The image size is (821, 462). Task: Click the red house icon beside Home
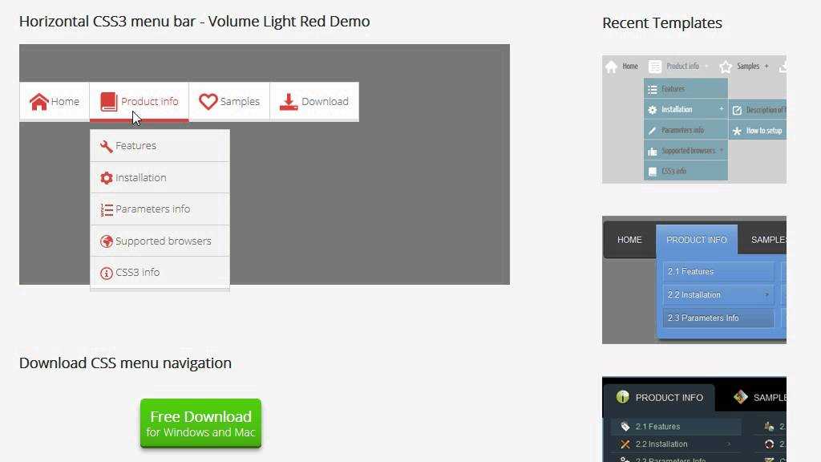click(38, 102)
